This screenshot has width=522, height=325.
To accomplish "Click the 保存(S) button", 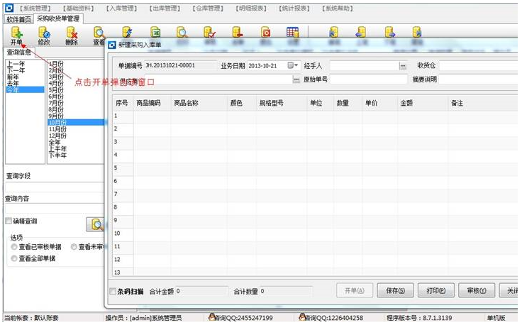I will tap(396, 290).
